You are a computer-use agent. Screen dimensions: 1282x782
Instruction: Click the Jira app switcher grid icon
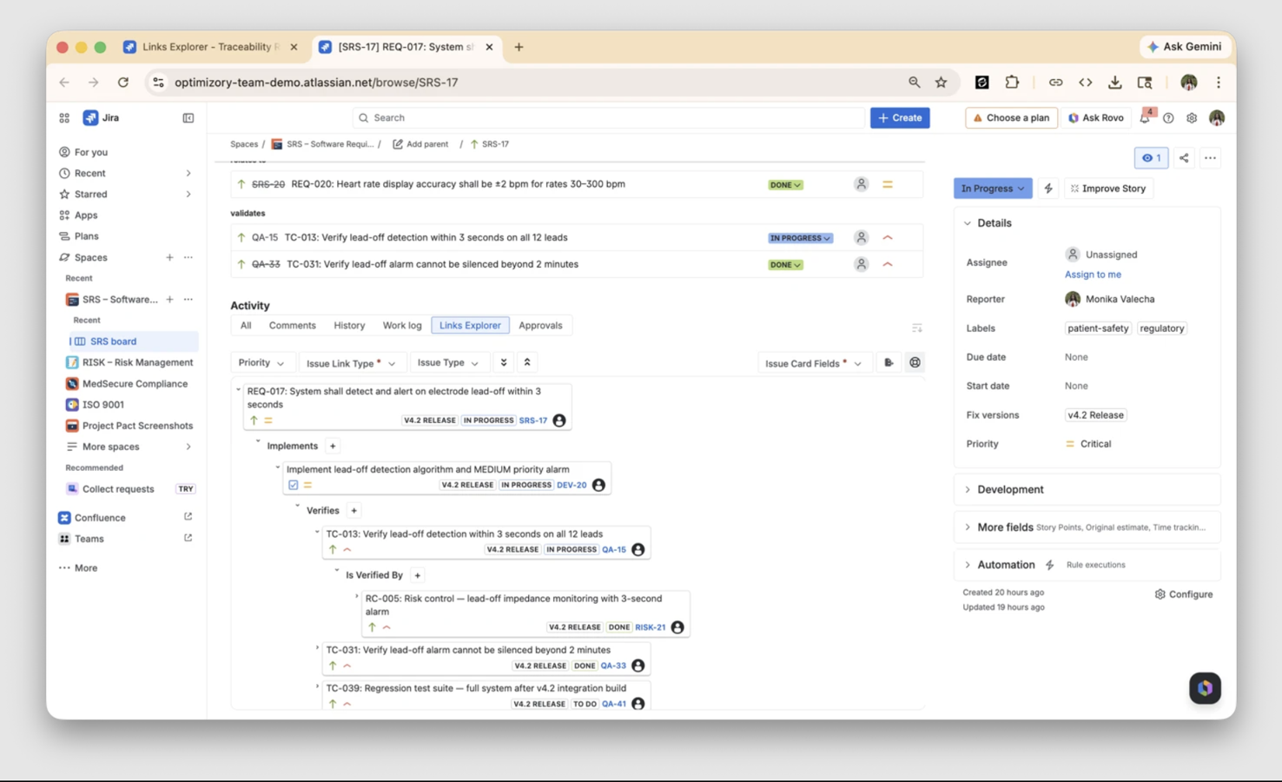click(x=64, y=118)
